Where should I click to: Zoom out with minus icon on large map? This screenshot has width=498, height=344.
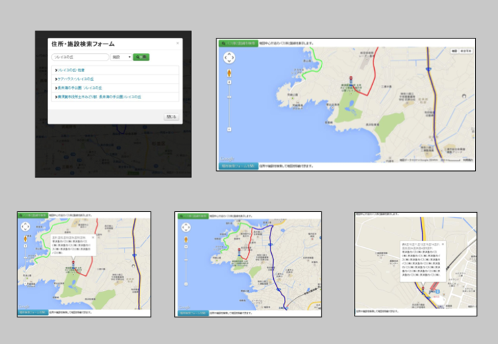click(x=229, y=129)
